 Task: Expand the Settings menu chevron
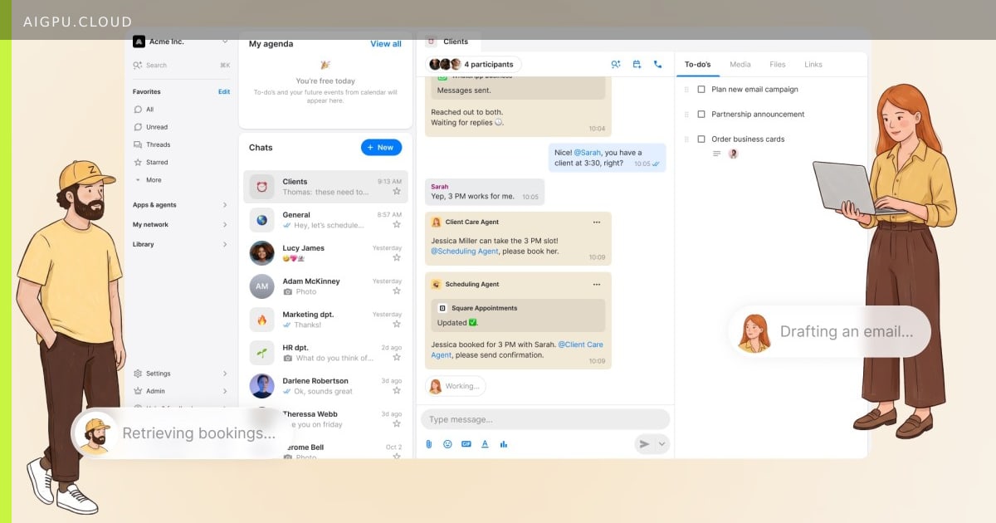[x=225, y=374]
